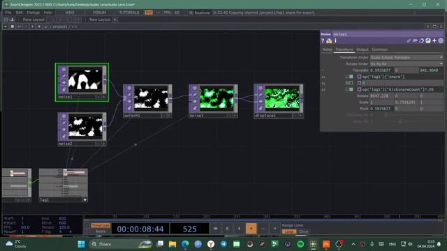The image size is (447, 251).
Task: Click the Translate X value field
Action: point(382,70)
